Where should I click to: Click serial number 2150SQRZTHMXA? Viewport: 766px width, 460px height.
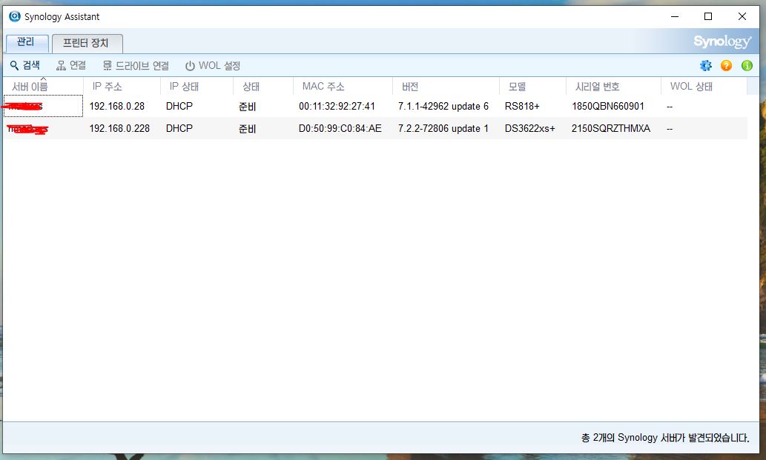(x=611, y=128)
